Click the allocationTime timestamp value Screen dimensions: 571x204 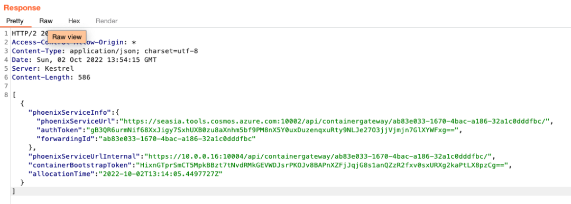pyautogui.click(x=159, y=174)
